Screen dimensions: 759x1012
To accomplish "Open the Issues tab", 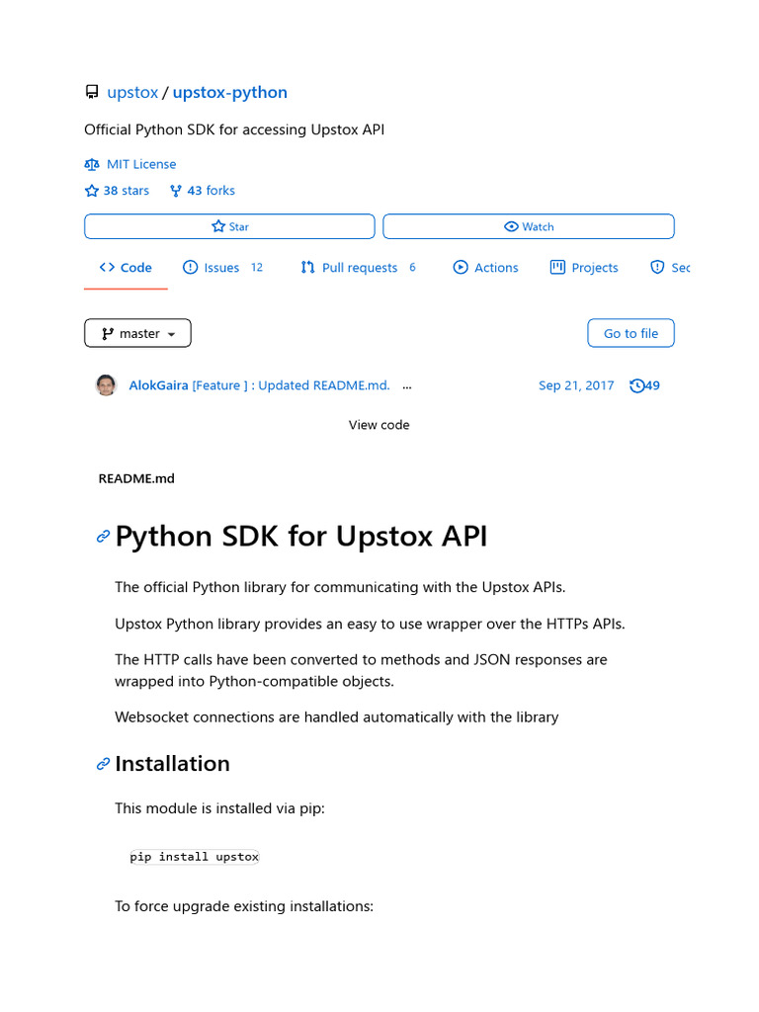I will point(221,268).
